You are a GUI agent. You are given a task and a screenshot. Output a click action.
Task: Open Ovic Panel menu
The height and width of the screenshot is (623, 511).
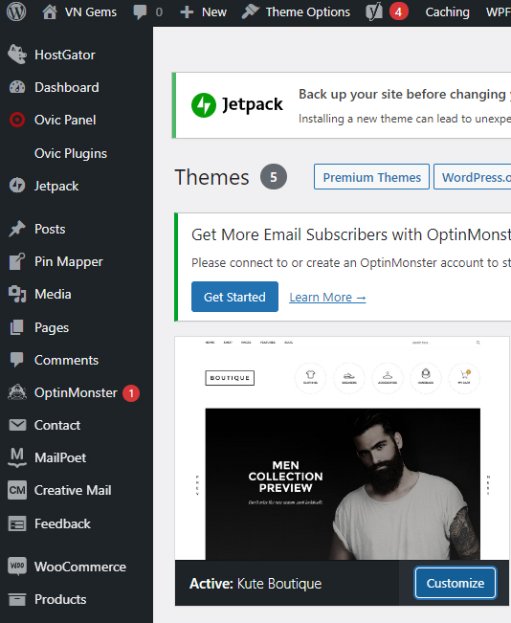click(x=65, y=120)
